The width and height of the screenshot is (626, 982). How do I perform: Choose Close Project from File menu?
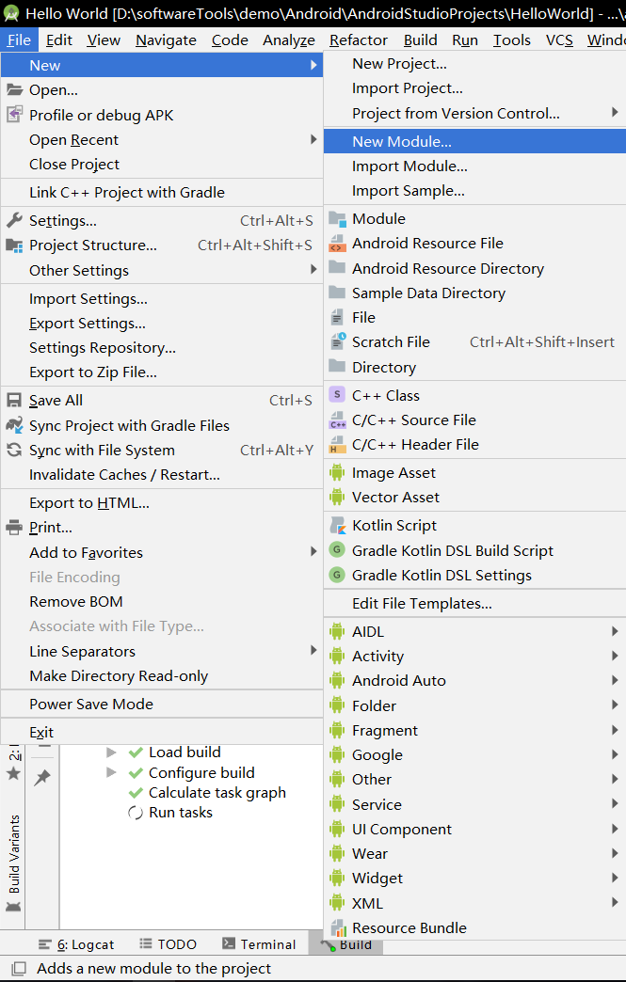point(162,164)
